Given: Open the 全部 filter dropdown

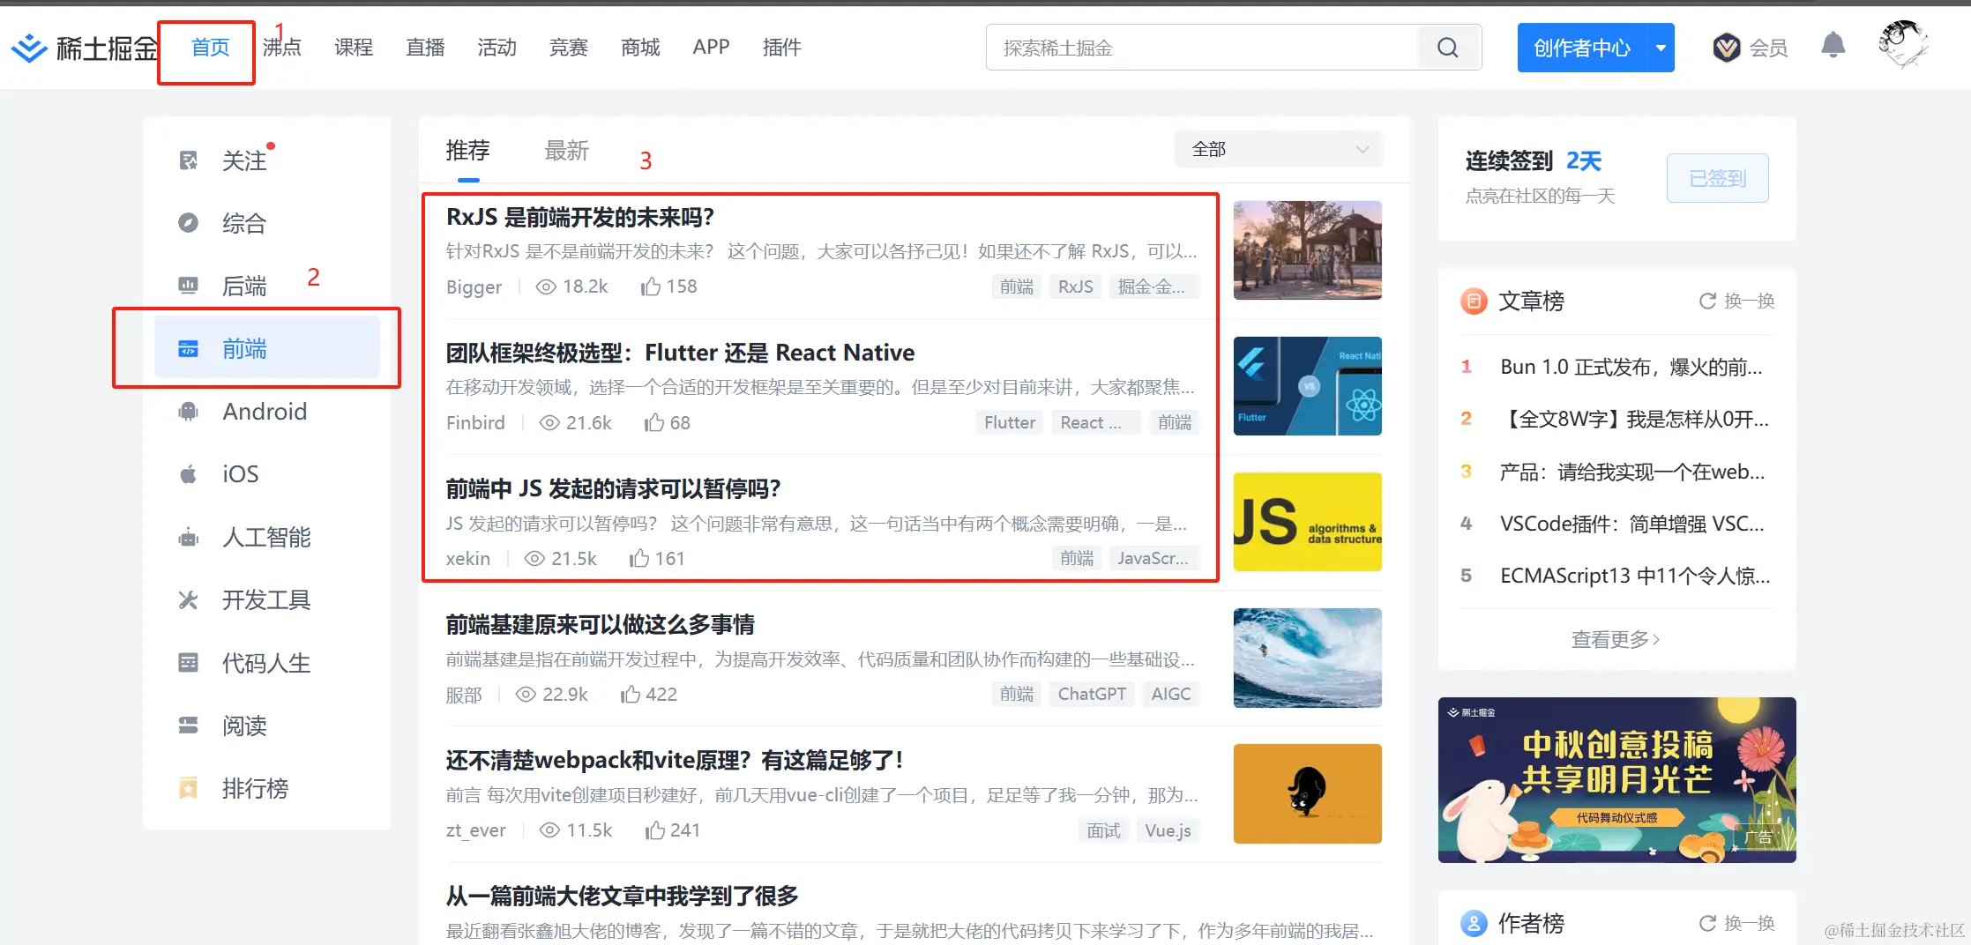Looking at the screenshot, I should tap(1278, 150).
